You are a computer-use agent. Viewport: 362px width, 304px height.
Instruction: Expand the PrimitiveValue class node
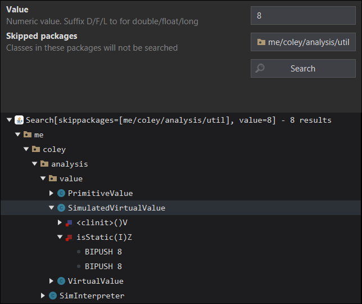click(x=51, y=193)
